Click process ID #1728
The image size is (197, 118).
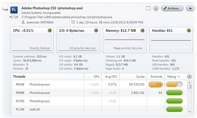[14, 17]
